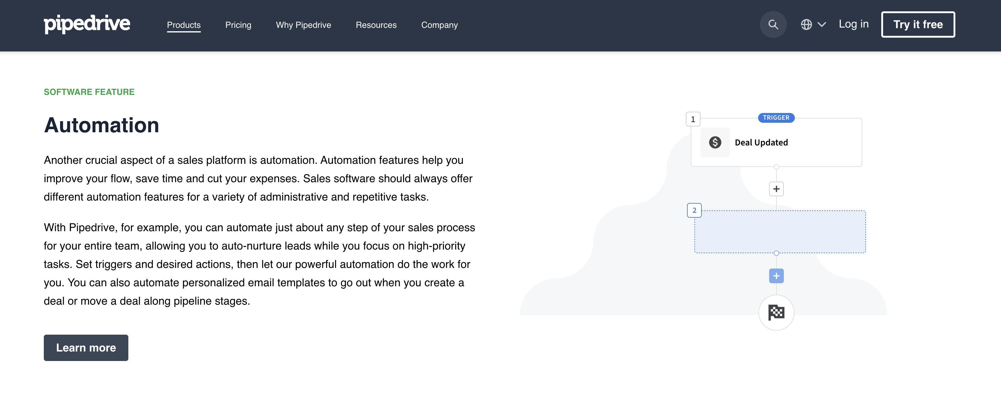The width and height of the screenshot is (1001, 406).
Task: Click the globe language icon
Action: pyautogui.click(x=806, y=24)
